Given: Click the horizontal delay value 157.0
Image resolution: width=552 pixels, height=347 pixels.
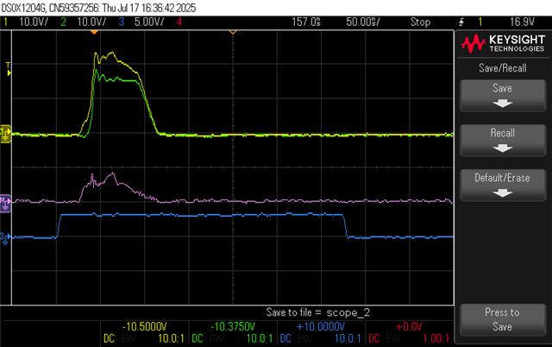Looking at the screenshot, I should tap(306, 22).
